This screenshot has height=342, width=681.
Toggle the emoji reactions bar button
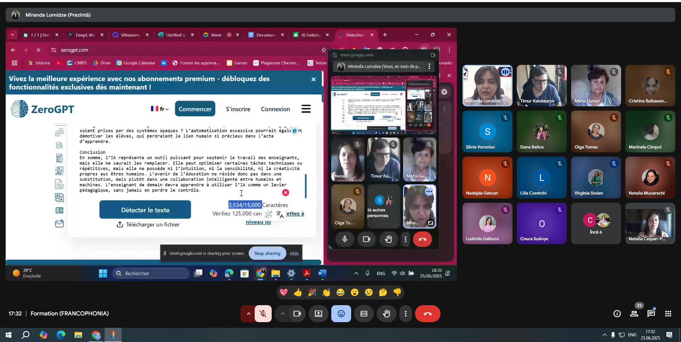[341, 314]
